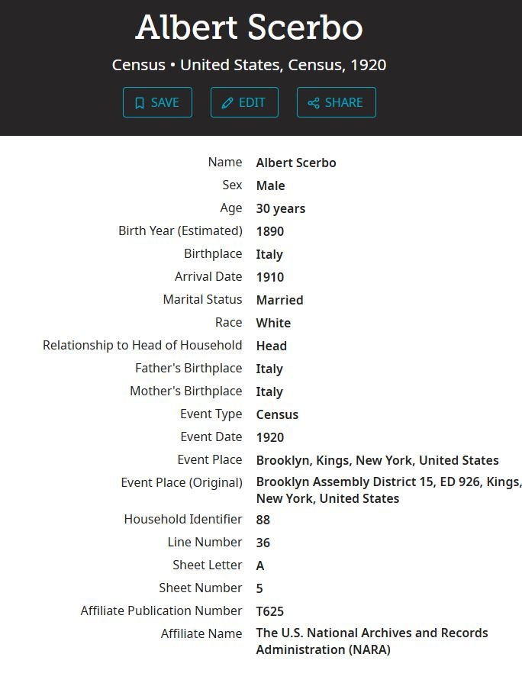The height and width of the screenshot is (683, 522).
Task: Click the Event Place Brooklyn, Kings value
Action: 377,460
